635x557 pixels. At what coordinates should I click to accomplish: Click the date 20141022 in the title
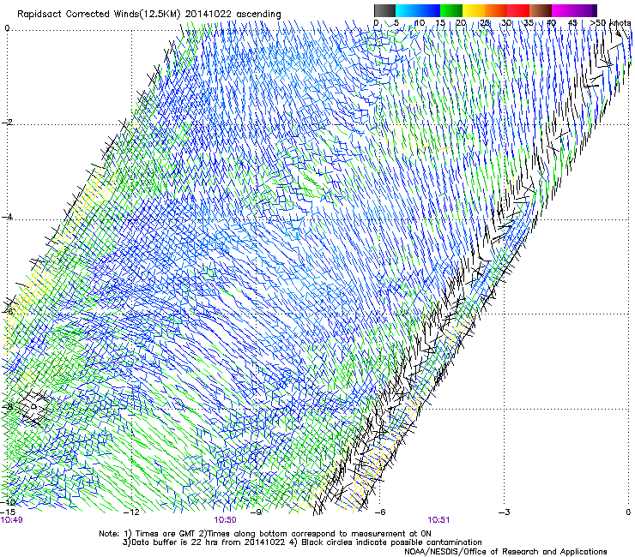pos(209,15)
